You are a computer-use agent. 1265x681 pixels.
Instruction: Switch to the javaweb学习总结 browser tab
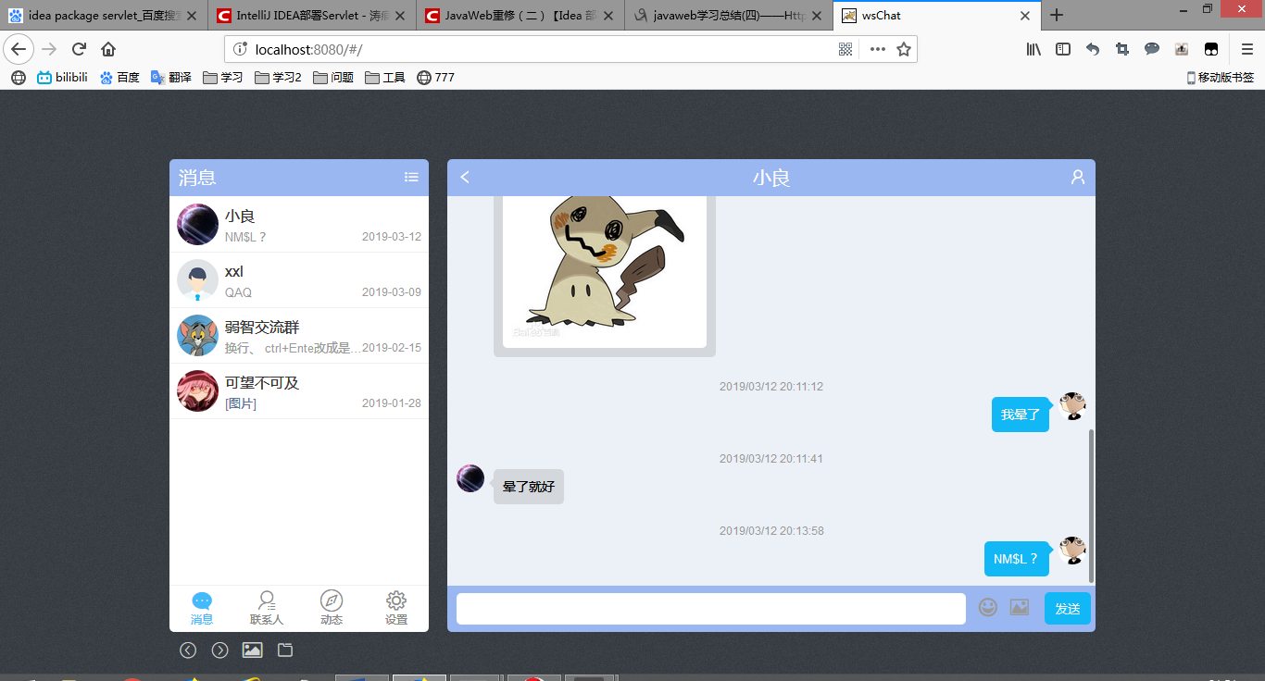729,15
